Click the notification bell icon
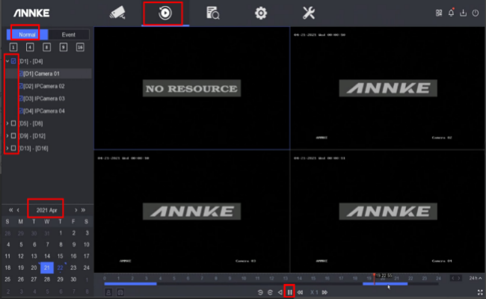The image size is (486, 299). 451,13
